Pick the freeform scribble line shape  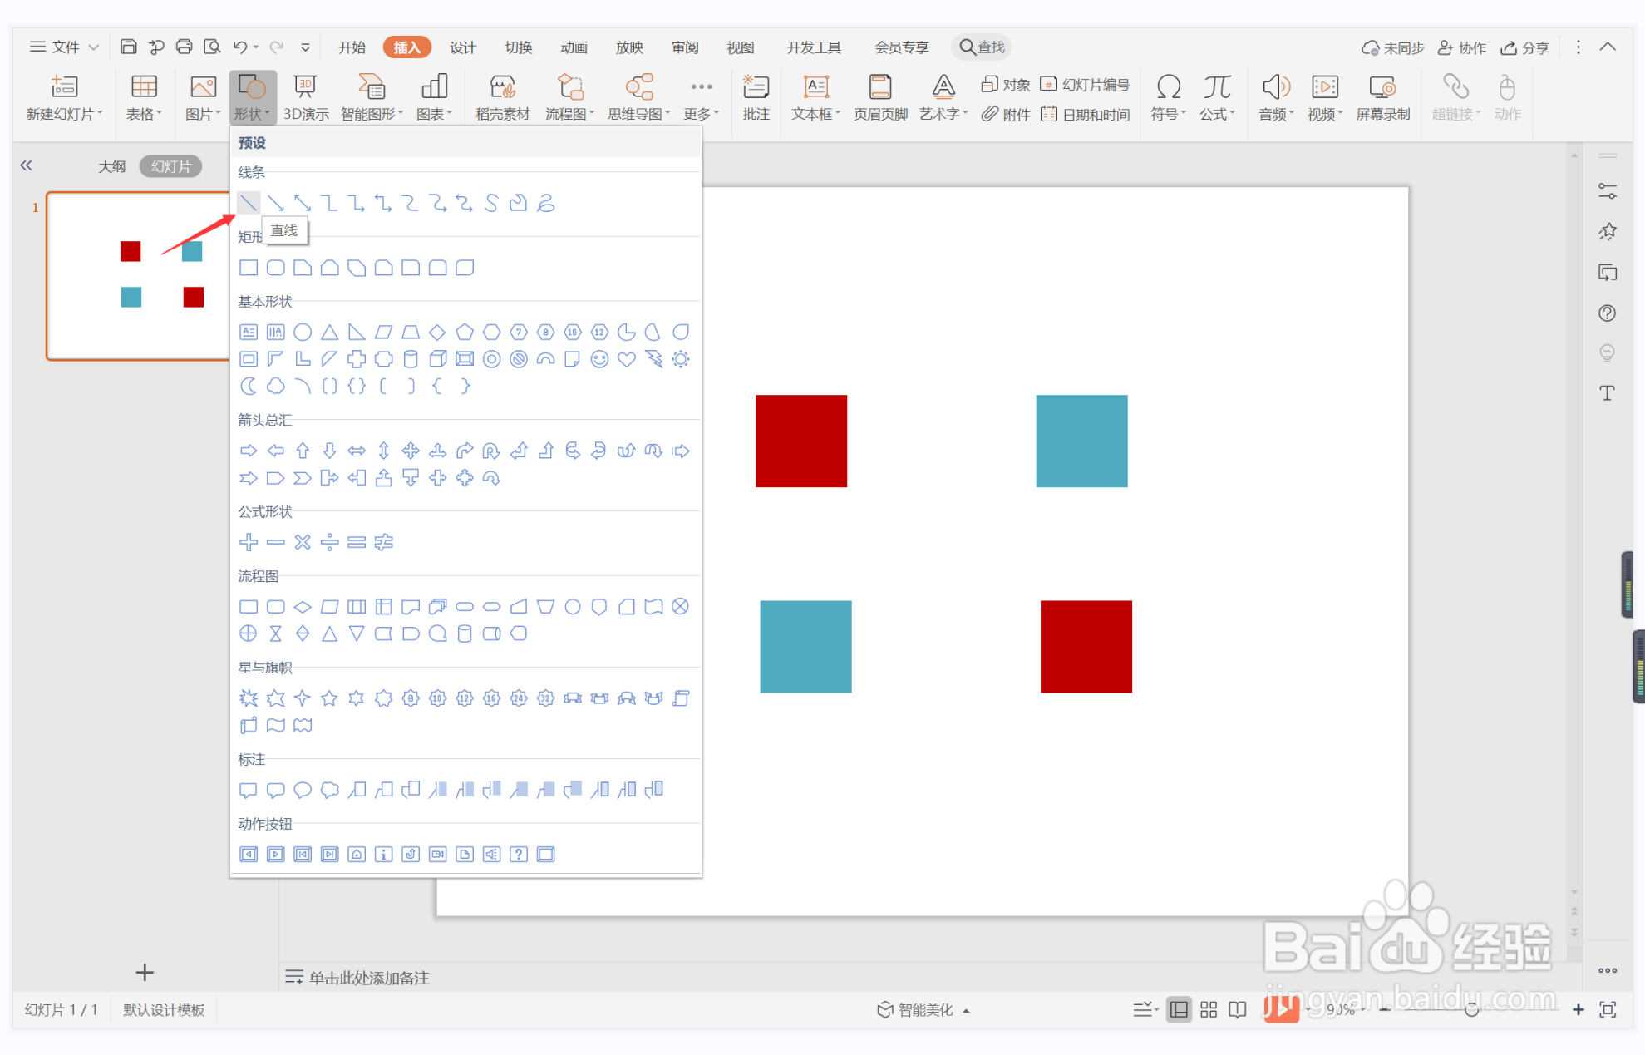(x=545, y=203)
